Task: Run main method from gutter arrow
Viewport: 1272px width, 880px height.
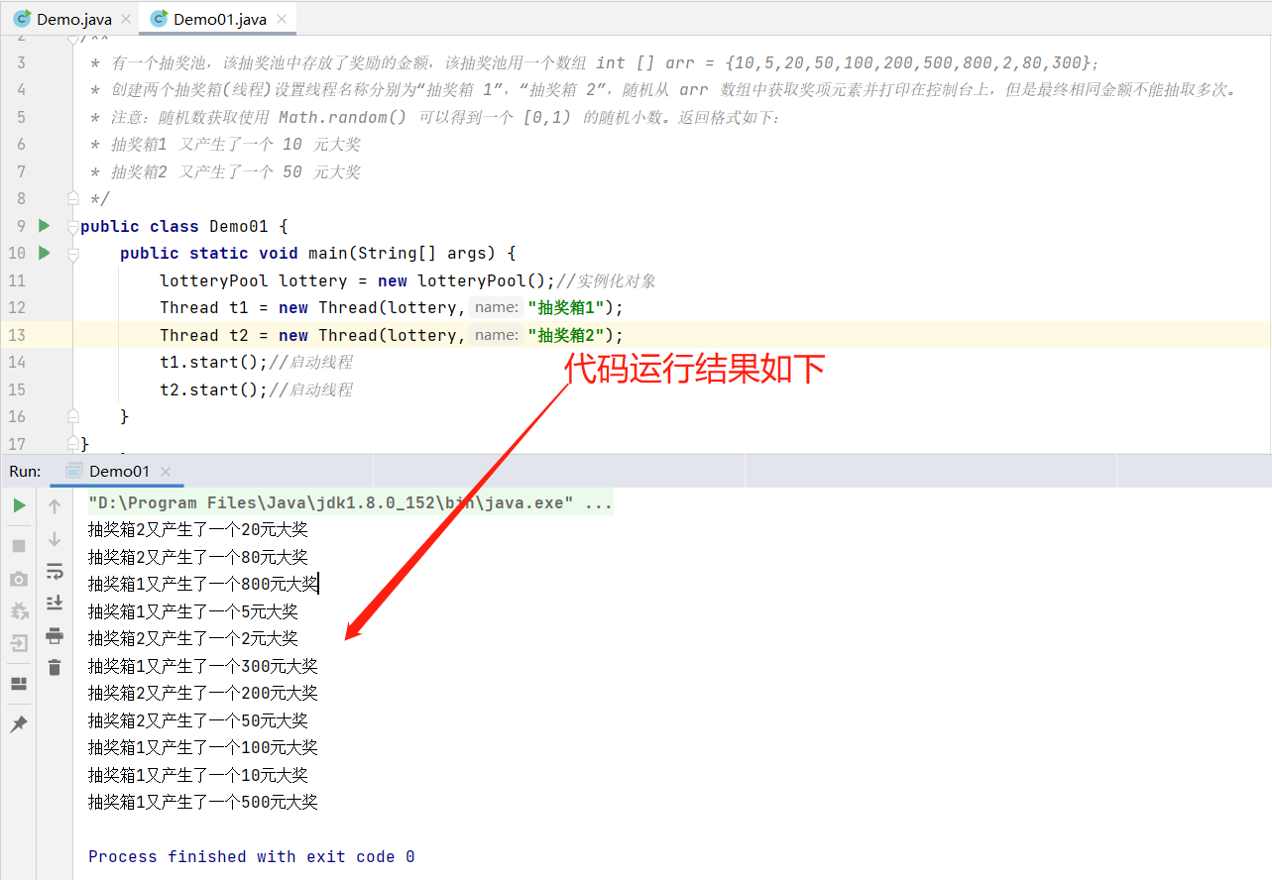Action: pos(44,253)
